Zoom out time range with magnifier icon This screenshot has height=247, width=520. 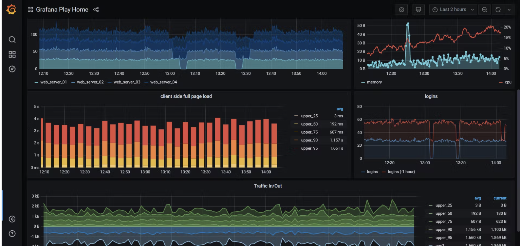pos(484,9)
